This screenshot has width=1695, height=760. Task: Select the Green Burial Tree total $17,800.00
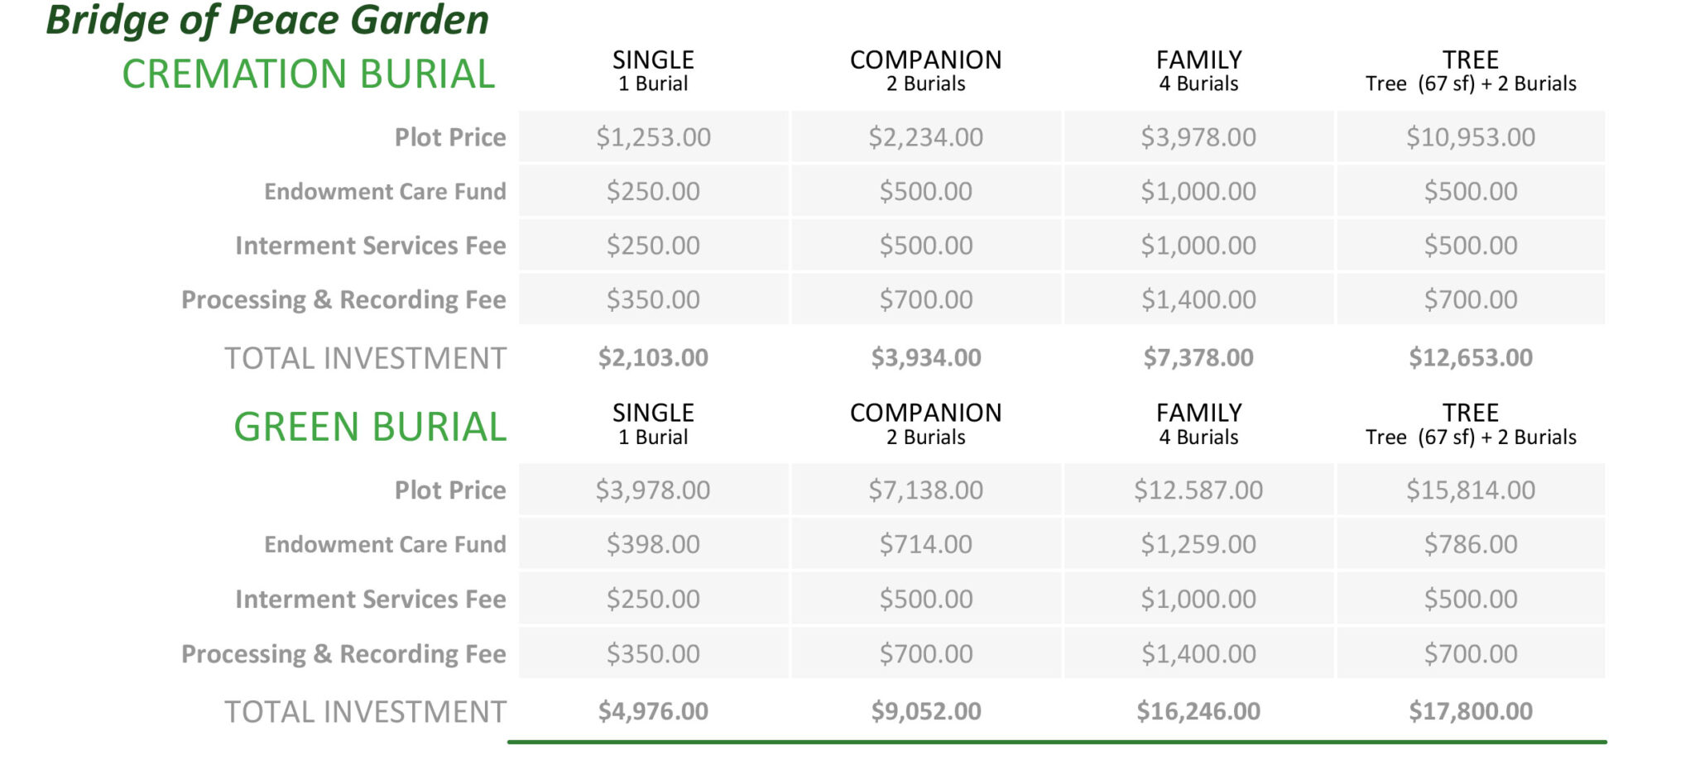[x=1470, y=711]
